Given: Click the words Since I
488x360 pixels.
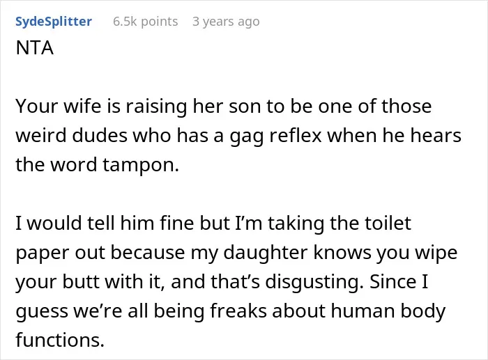Looking at the screenshot, I should [x=399, y=282].
